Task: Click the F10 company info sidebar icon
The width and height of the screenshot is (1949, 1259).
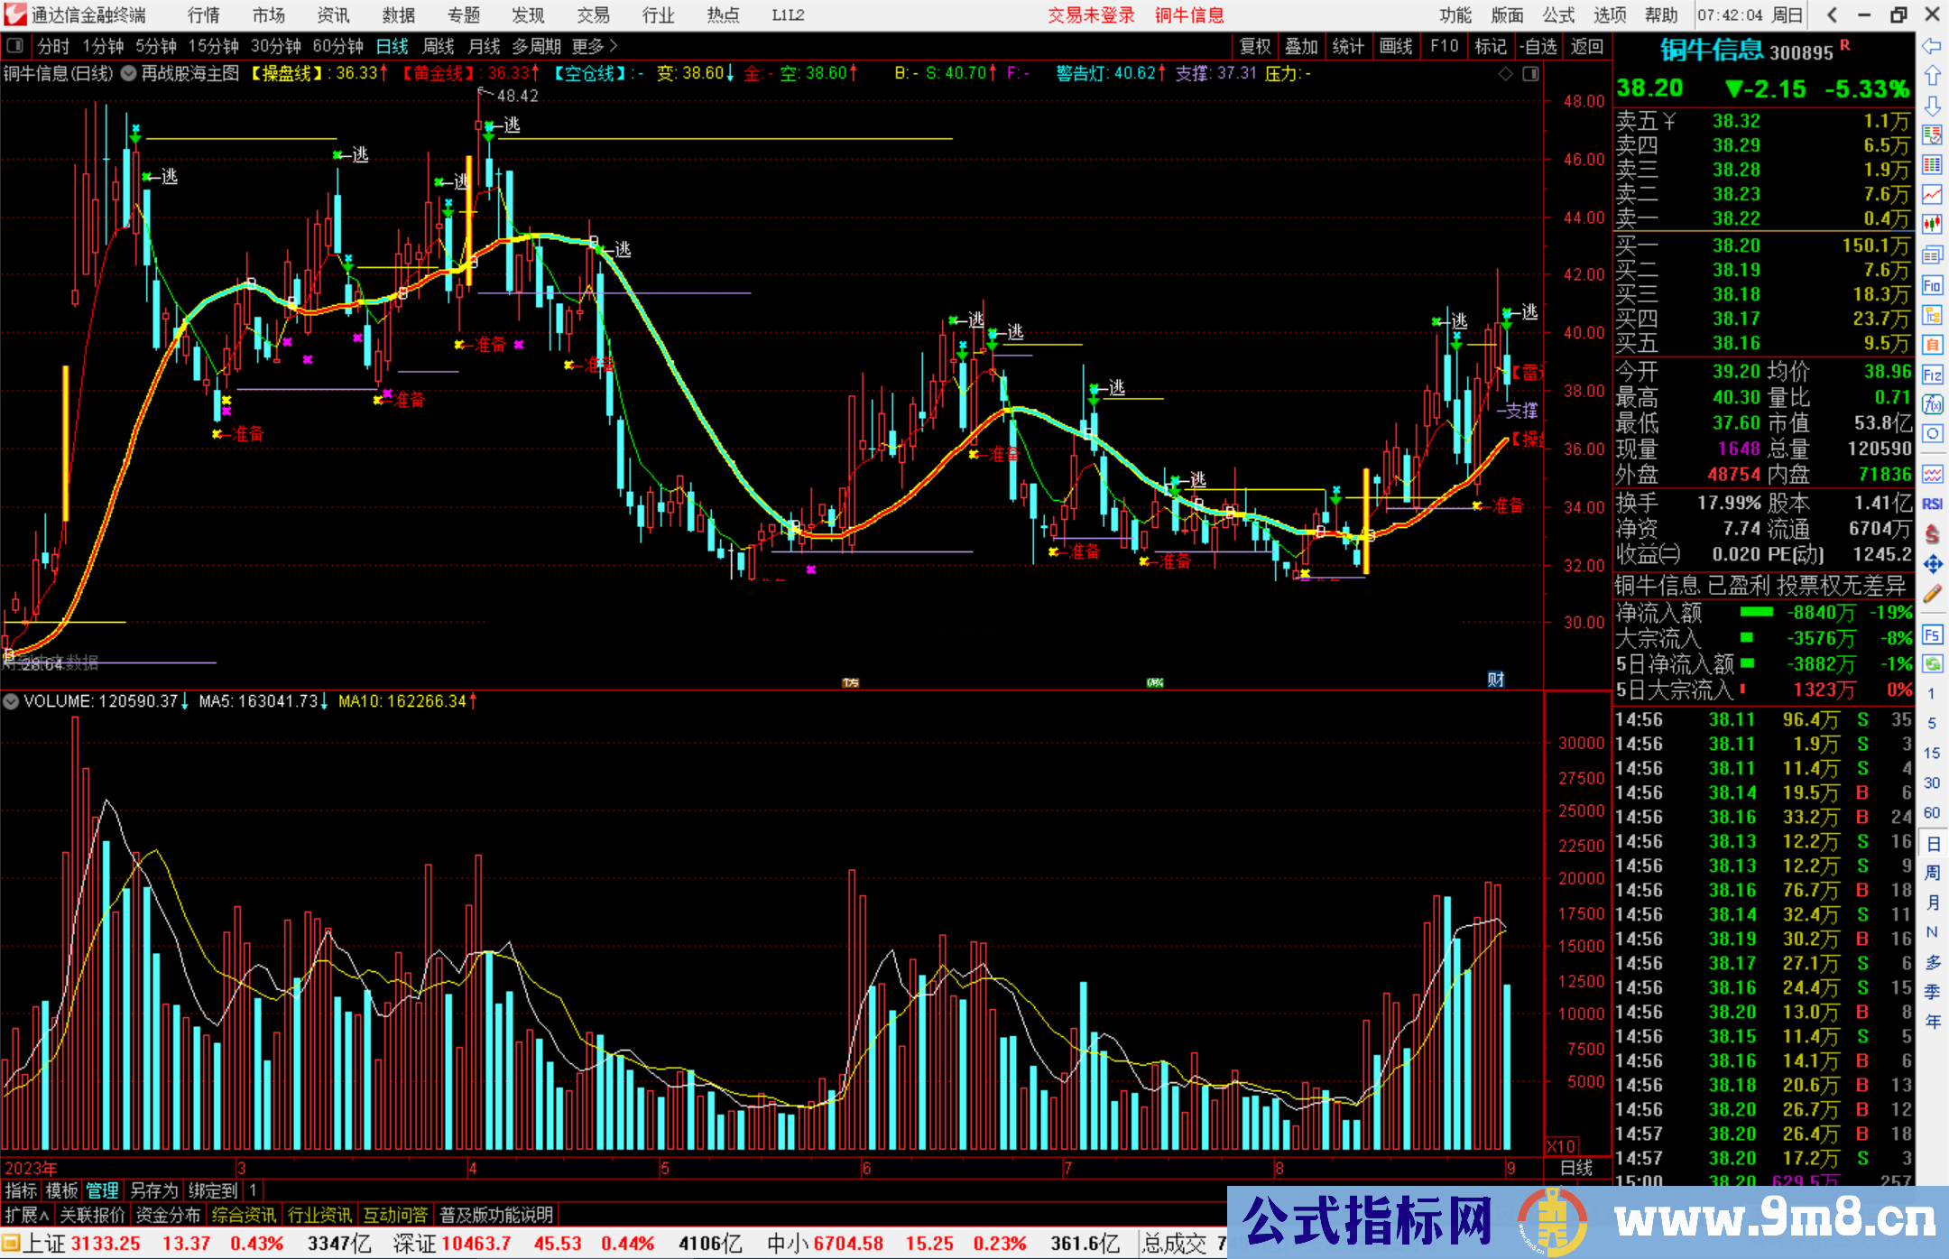Action: pyautogui.click(x=1932, y=286)
